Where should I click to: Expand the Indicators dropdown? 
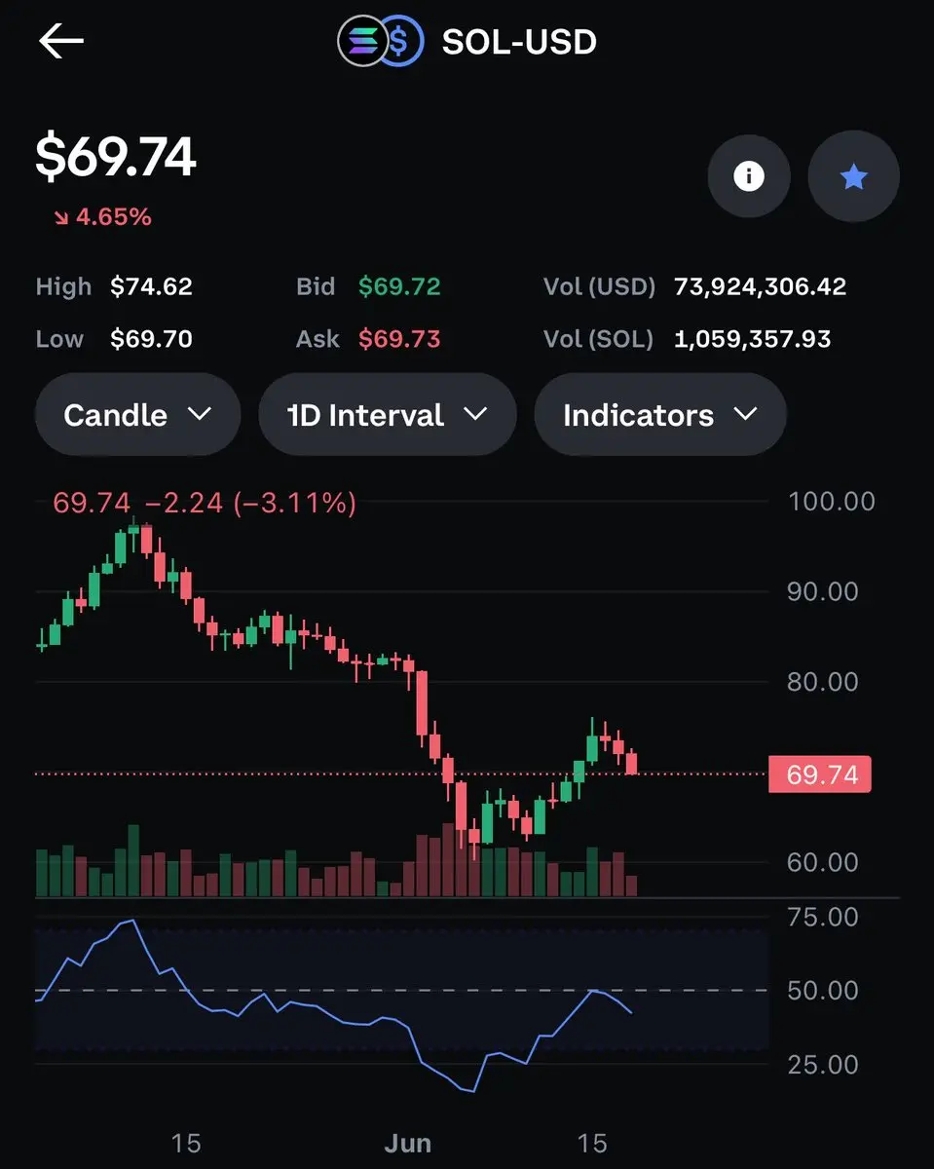(659, 415)
